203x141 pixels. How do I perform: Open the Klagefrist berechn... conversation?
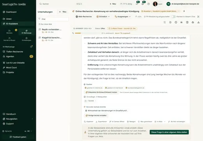click(53, 39)
